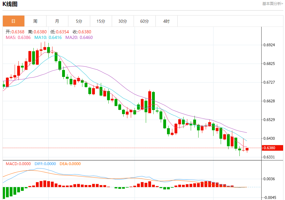
Task: Switch to the 周 weekly tab
Action: (x=35, y=21)
